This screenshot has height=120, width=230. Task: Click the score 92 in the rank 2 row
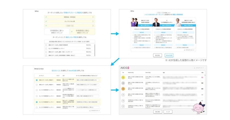(x=202, y=83)
